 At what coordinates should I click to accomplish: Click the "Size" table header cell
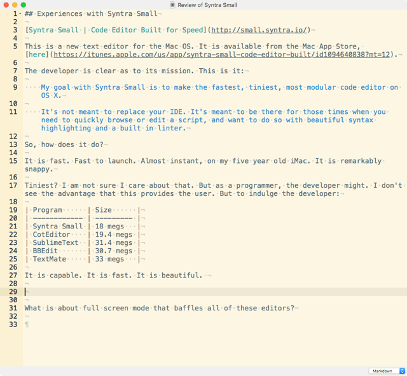[103, 210]
